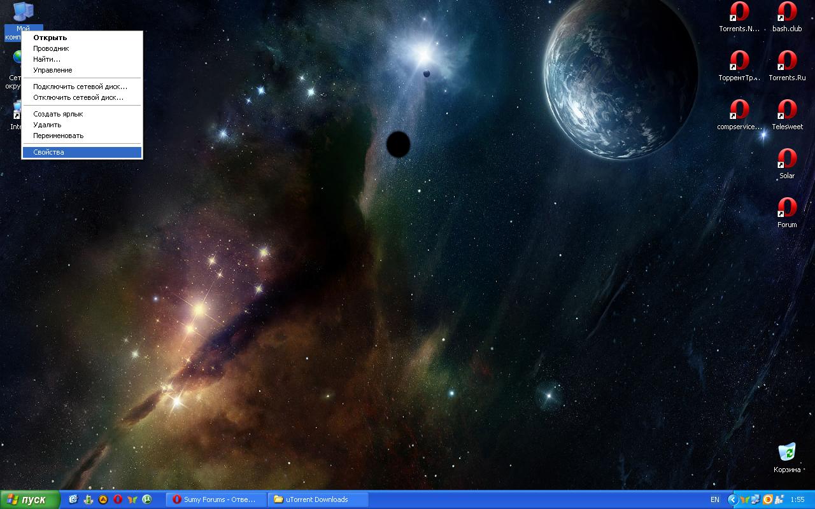Choose Свойства in the context menu
815x509 pixels.
(x=49, y=153)
